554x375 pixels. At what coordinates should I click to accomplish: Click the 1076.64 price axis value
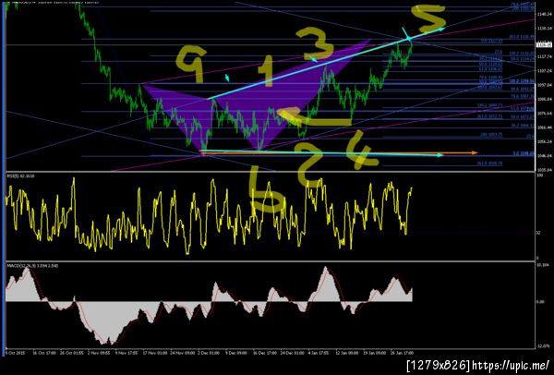pos(545,114)
